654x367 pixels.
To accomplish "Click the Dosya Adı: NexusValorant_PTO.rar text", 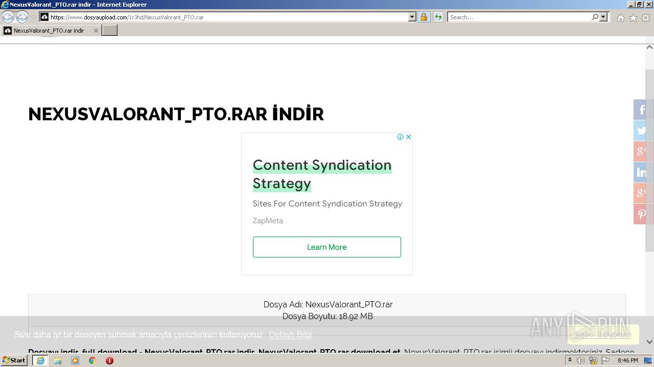I will (328, 304).
